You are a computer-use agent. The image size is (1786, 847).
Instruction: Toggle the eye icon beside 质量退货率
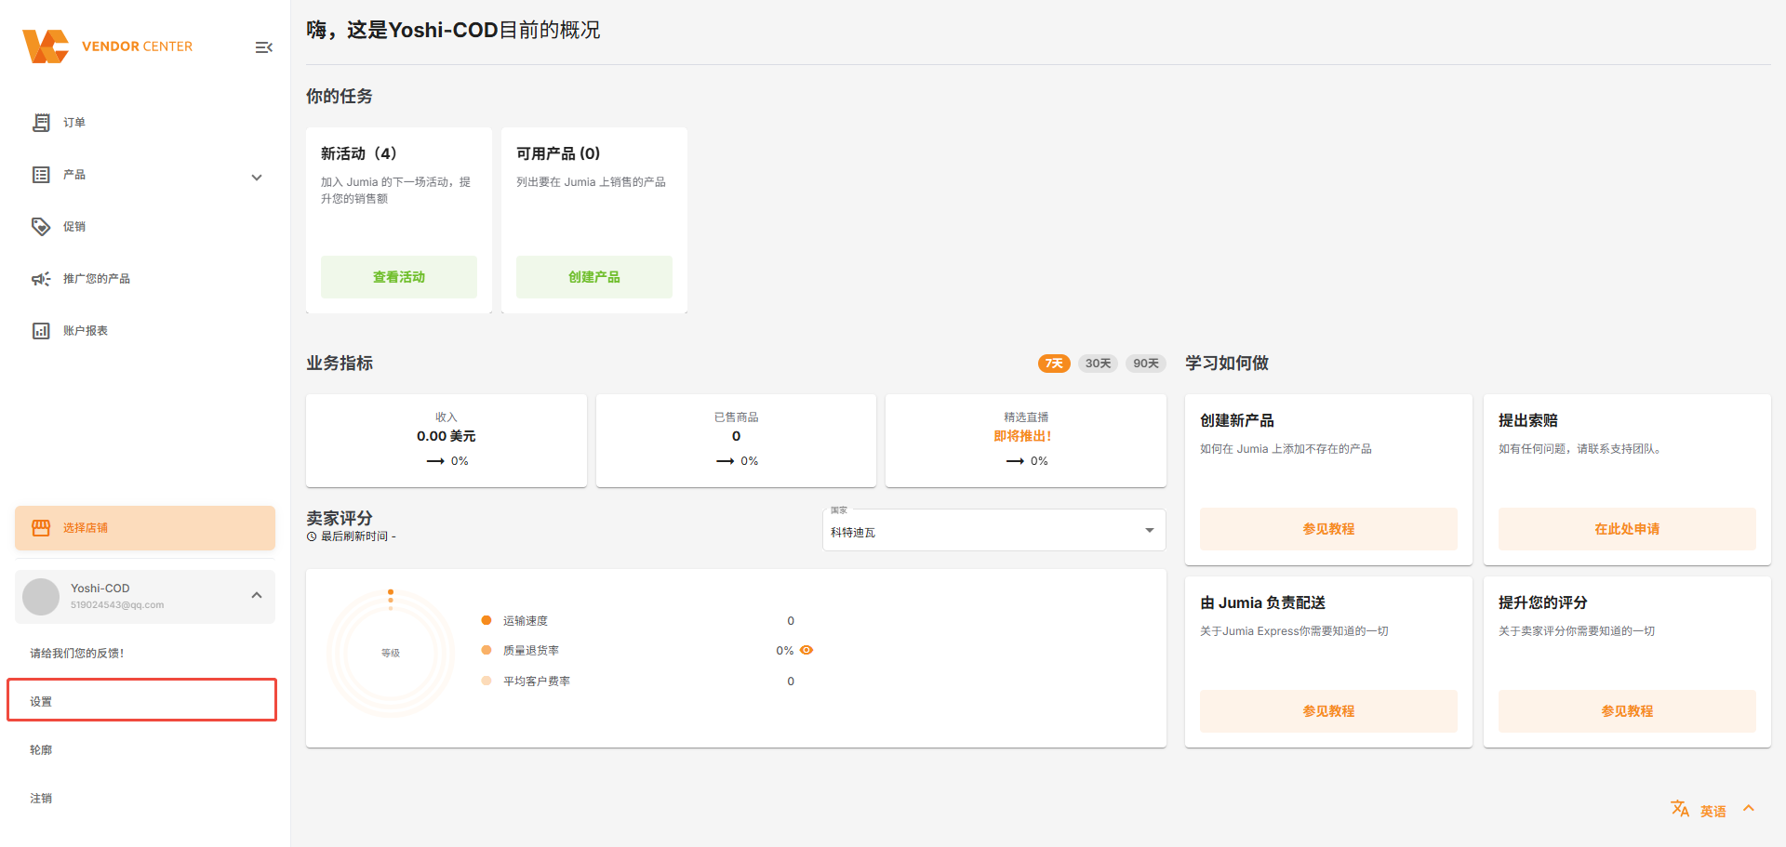click(x=806, y=650)
